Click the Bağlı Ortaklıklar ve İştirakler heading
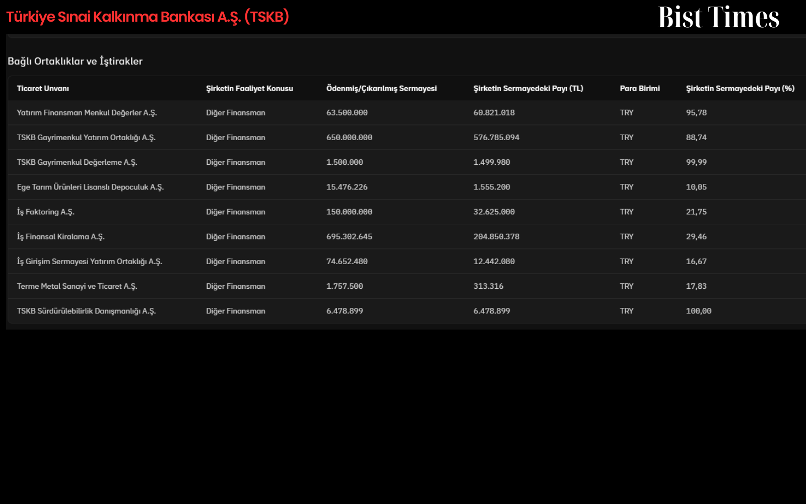806x504 pixels. [75, 61]
